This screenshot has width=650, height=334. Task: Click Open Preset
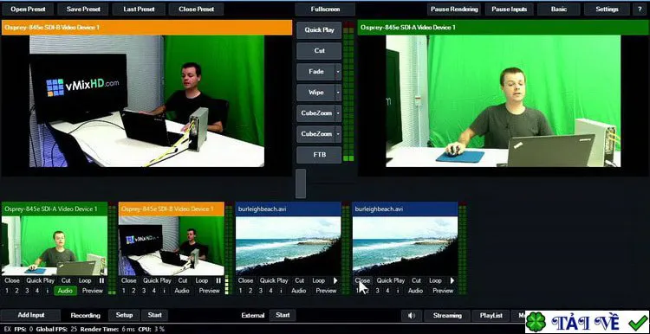(28, 10)
